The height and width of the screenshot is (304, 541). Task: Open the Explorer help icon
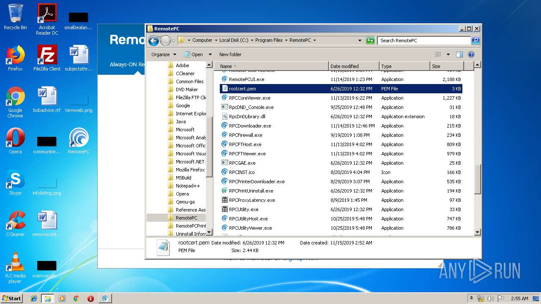point(471,54)
